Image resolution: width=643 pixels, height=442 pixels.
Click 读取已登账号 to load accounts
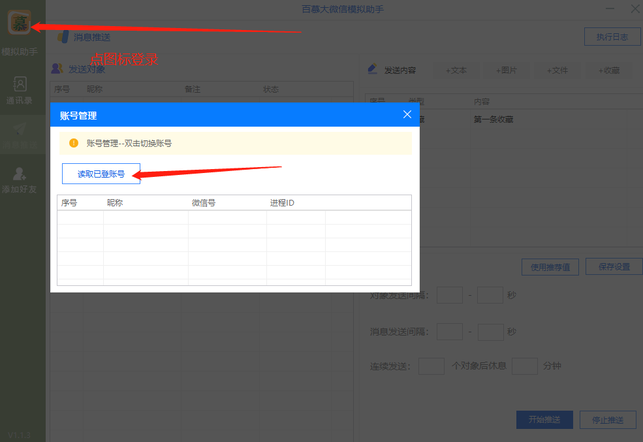tap(101, 174)
